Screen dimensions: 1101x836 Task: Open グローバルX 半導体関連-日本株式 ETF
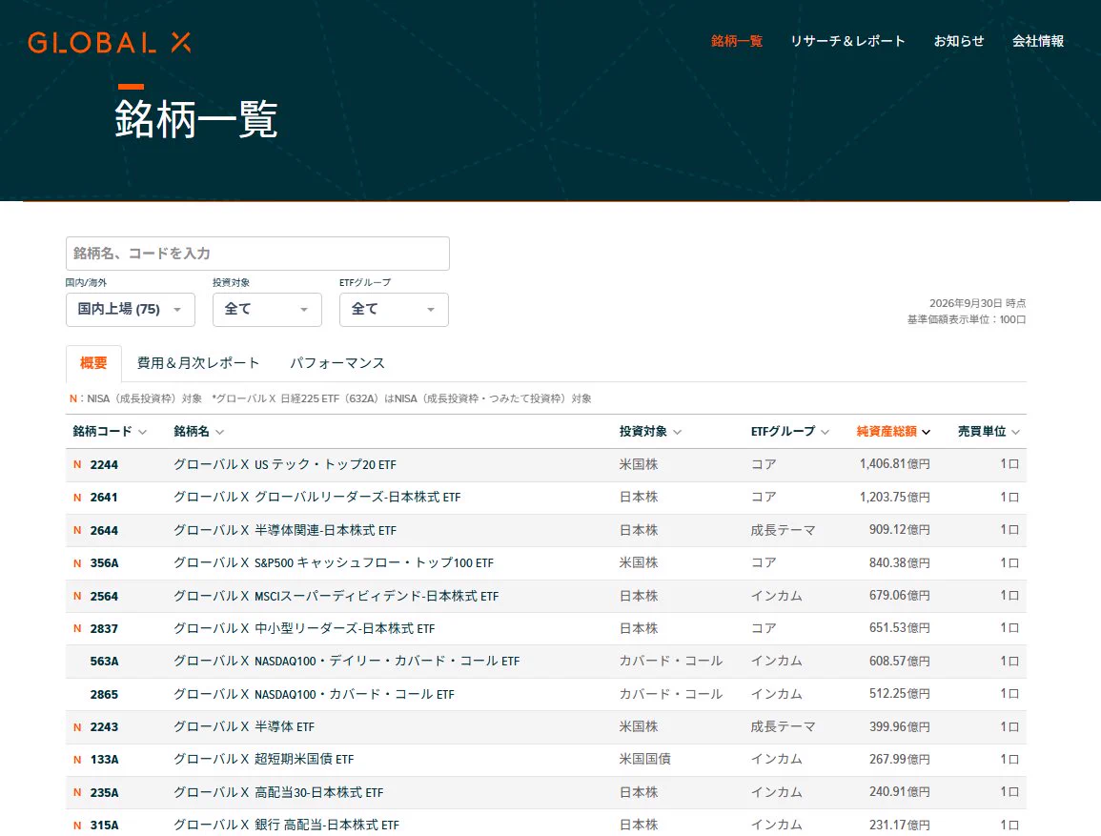point(285,530)
